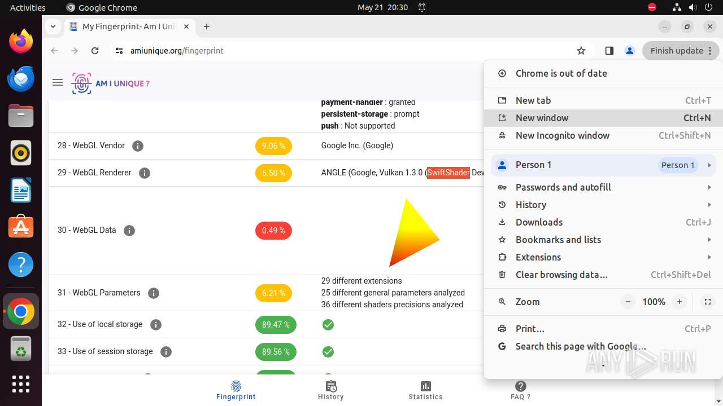Open Ubuntu Software from the dock
The height and width of the screenshot is (406, 723).
pos(21,227)
